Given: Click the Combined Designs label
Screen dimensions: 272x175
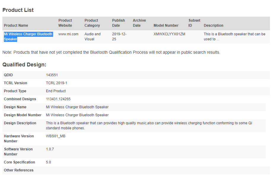Looking at the screenshot, I should click(x=20, y=99).
